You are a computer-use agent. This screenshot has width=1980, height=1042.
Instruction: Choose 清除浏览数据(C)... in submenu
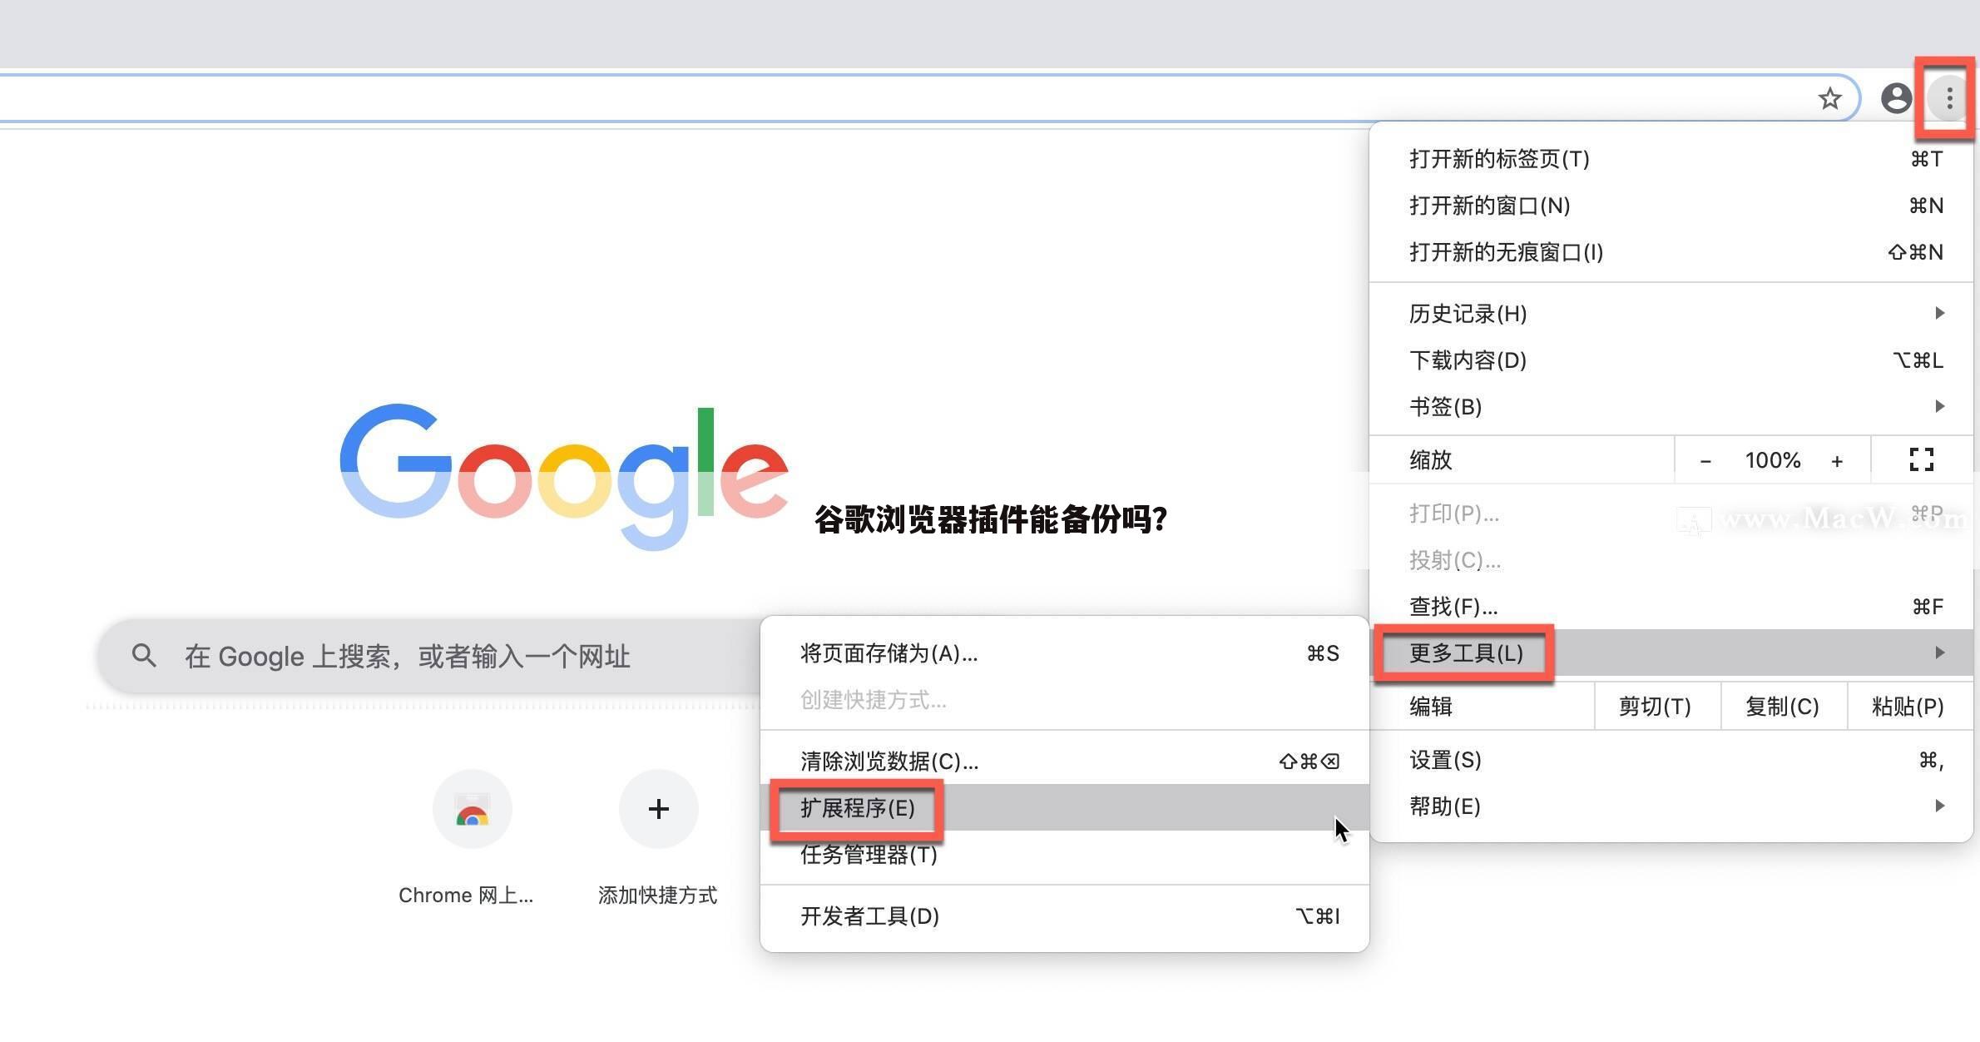pos(1065,762)
